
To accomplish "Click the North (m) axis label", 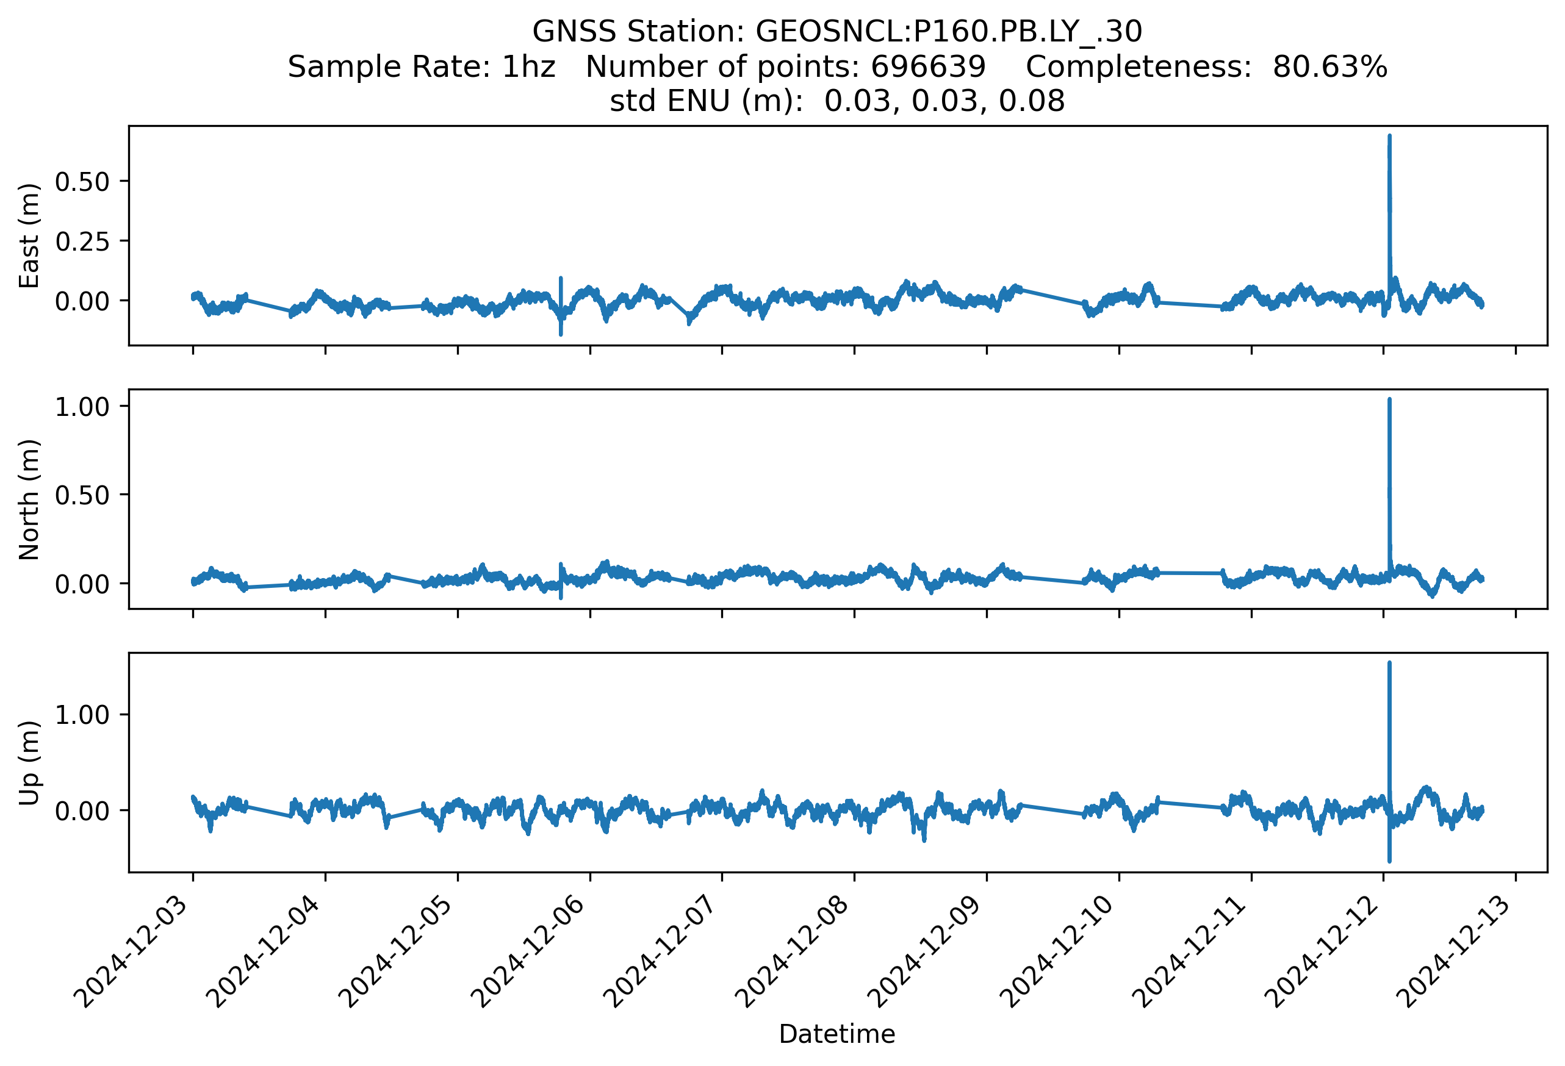I will tap(29, 499).
